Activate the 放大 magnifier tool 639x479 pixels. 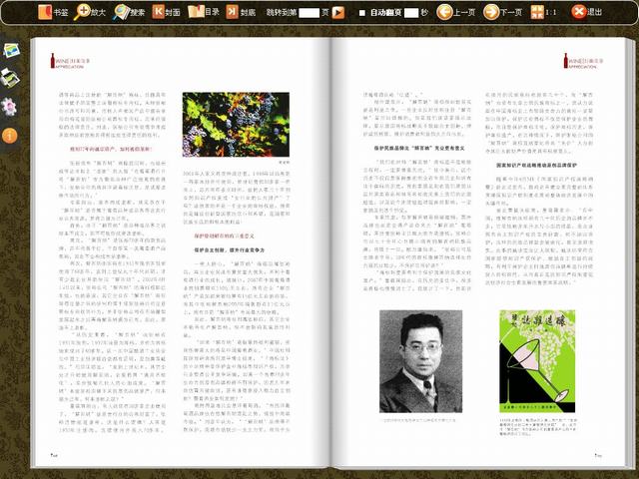point(90,12)
